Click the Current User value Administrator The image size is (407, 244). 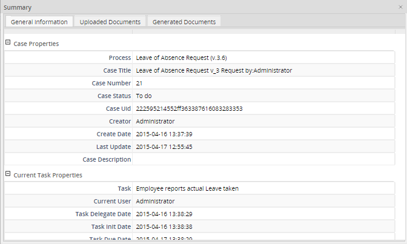point(155,201)
